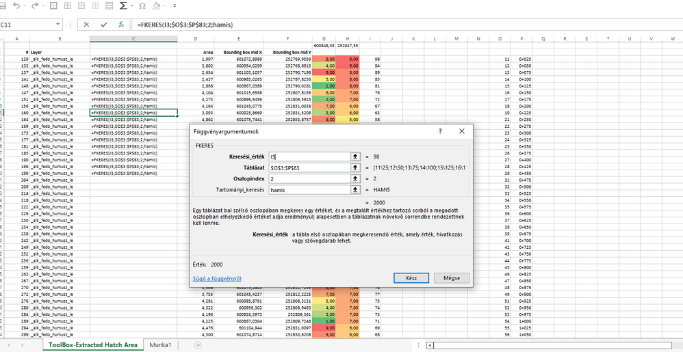This screenshot has height=352, width=683.
Task: Click the Insert Function fx icon
Action: click(x=121, y=25)
